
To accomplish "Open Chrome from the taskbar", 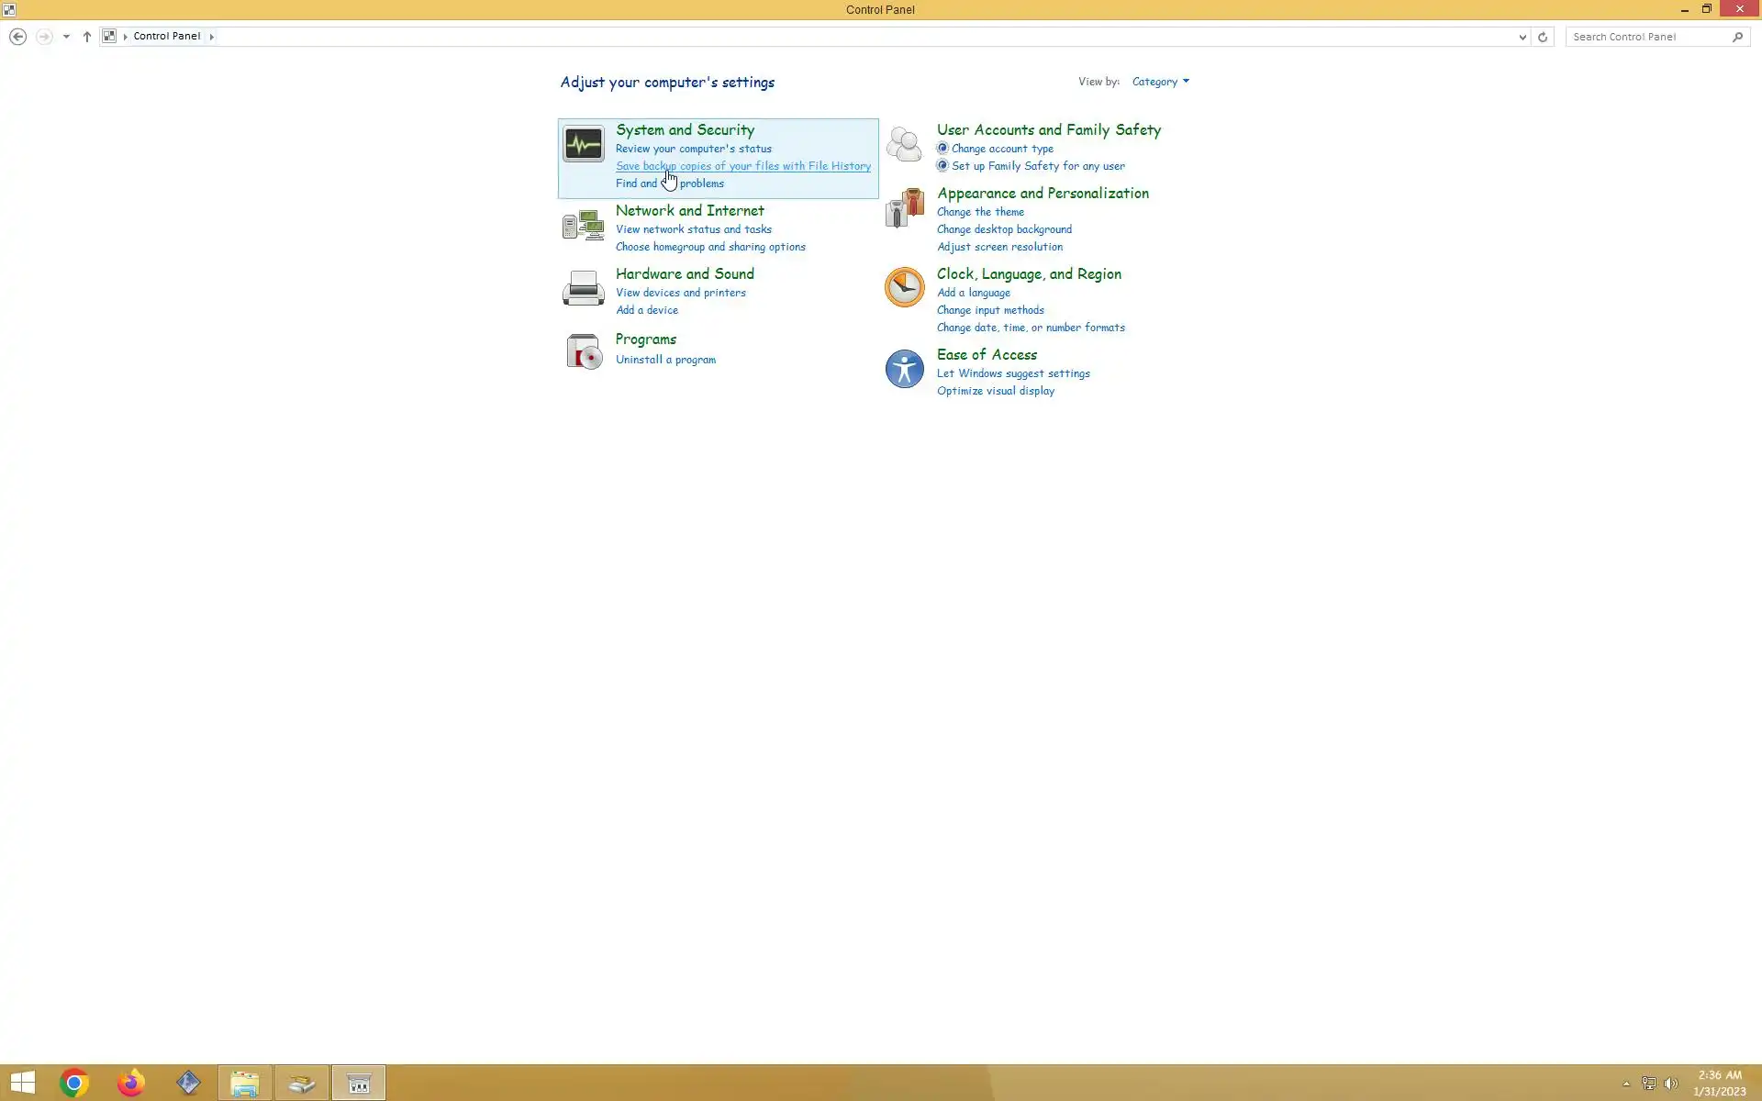I will [x=74, y=1084].
